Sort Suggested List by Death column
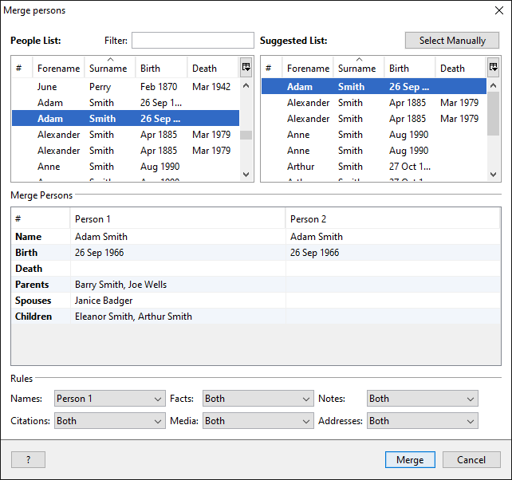 [461, 69]
